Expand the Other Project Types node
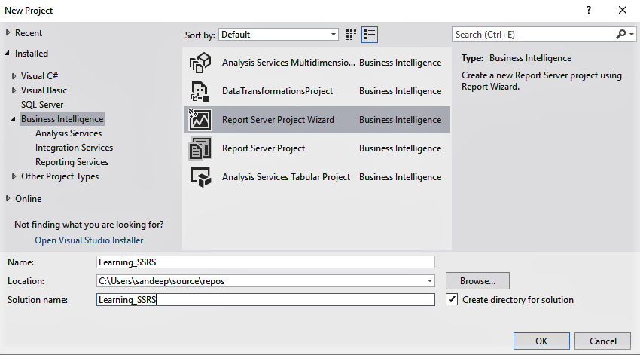The height and width of the screenshot is (355, 640). click(14, 176)
